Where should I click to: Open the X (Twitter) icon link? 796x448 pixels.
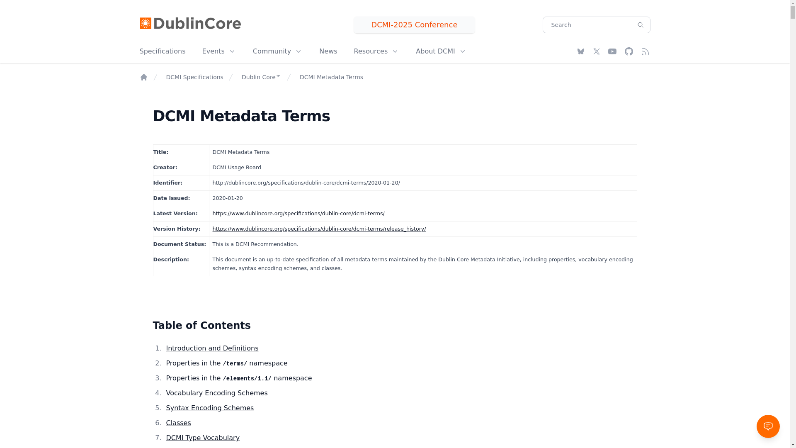[596, 51]
